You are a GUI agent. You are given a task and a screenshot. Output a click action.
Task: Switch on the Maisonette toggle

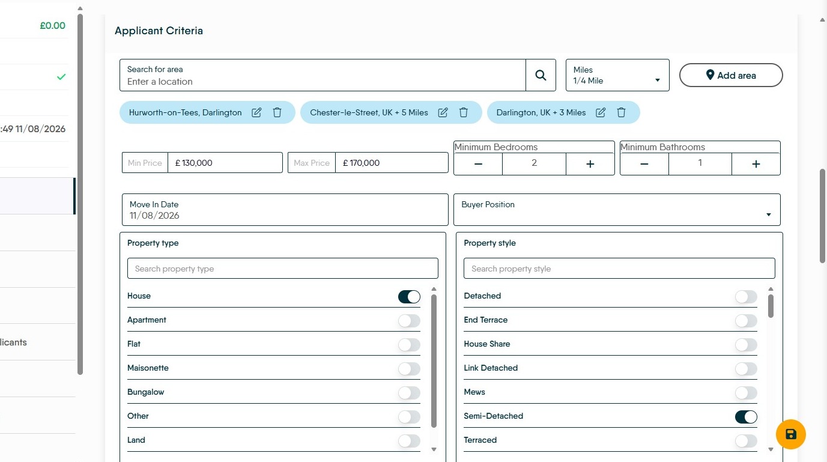point(409,369)
